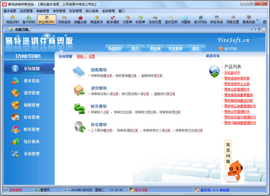This screenshot has width=270, height=196.
Task: Open 易特服装销售零售版 product link
Action: tap(238, 95)
